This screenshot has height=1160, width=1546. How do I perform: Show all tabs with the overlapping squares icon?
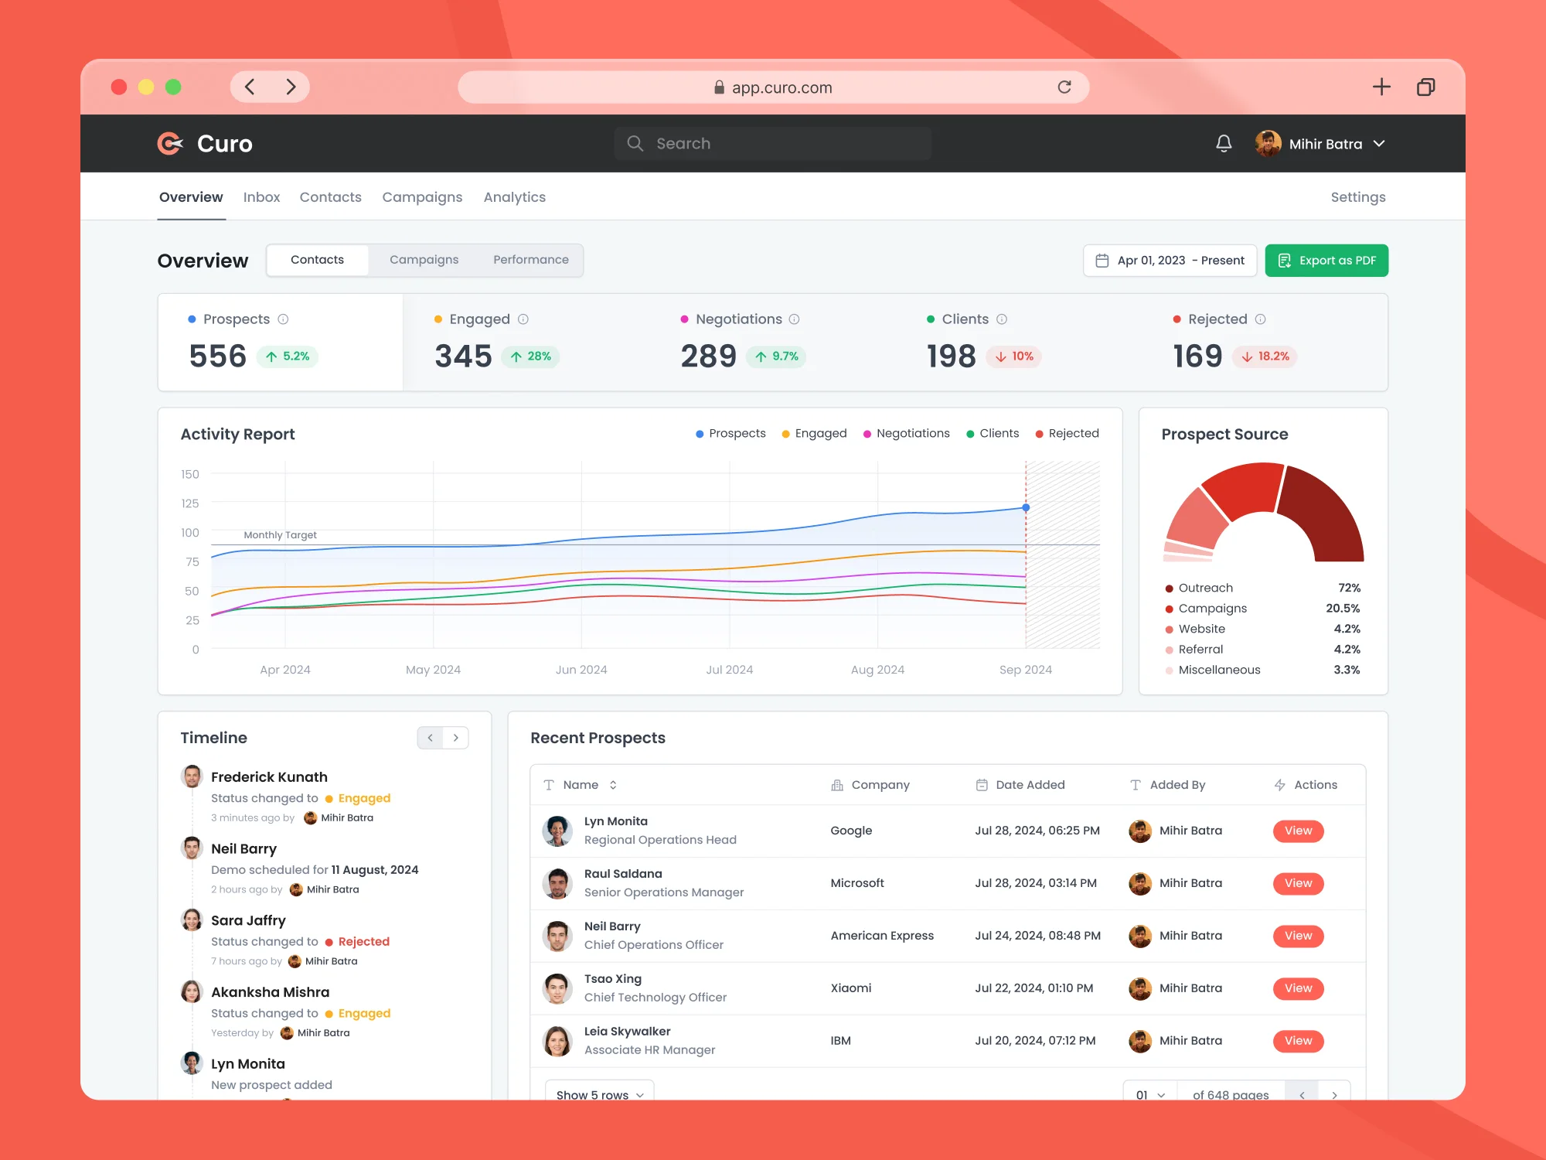click(1425, 87)
